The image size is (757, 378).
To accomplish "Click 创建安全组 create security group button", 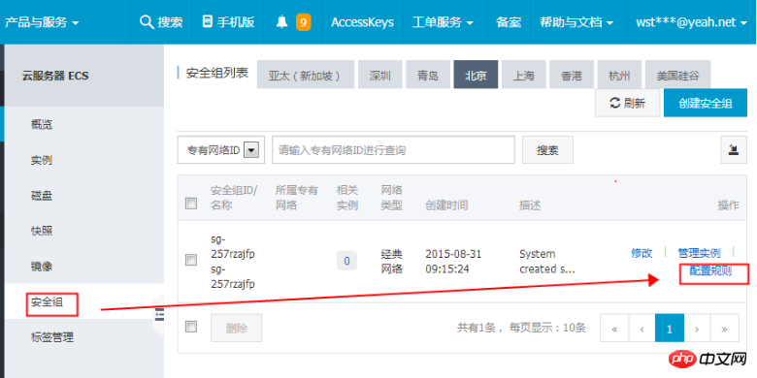I will [x=706, y=103].
